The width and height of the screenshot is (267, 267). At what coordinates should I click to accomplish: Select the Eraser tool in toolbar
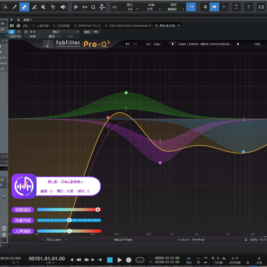pyautogui.click(x=24, y=7)
